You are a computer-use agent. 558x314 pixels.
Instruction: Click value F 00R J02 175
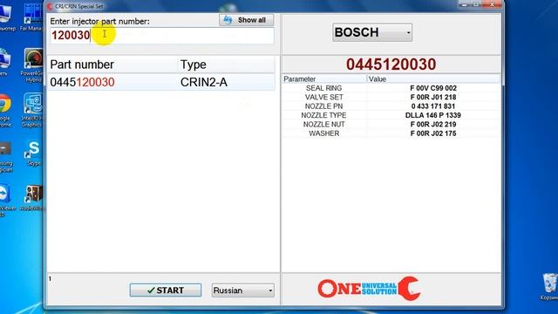pyautogui.click(x=433, y=133)
